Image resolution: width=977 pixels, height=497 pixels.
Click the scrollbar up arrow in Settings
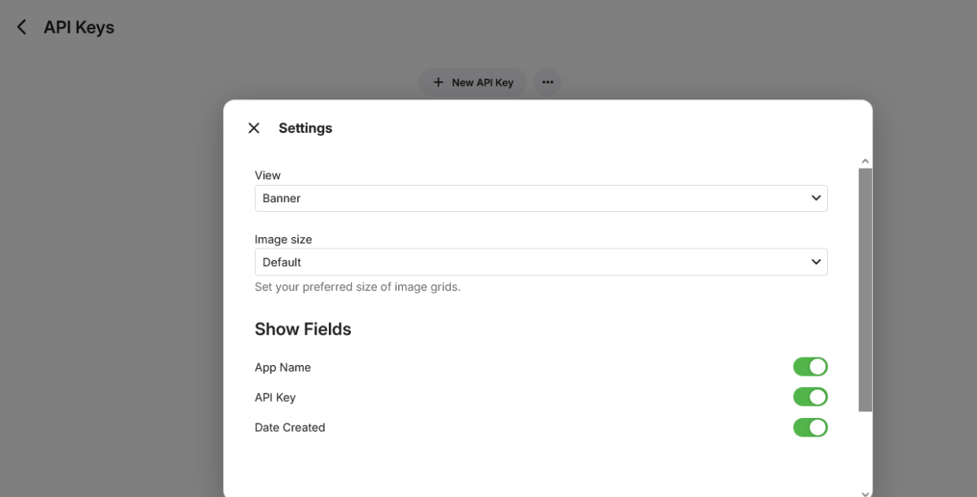coord(865,162)
